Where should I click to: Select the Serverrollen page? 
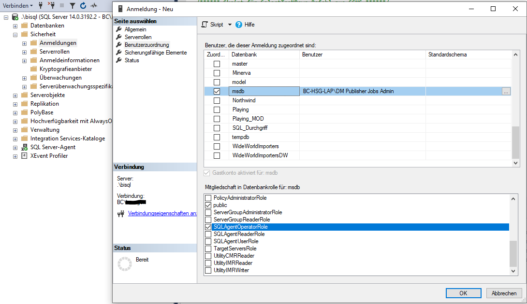point(138,37)
